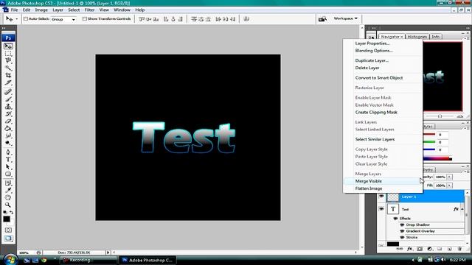Select the Smudge tool
The height and width of the screenshot is (265, 472).
[8, 135]
